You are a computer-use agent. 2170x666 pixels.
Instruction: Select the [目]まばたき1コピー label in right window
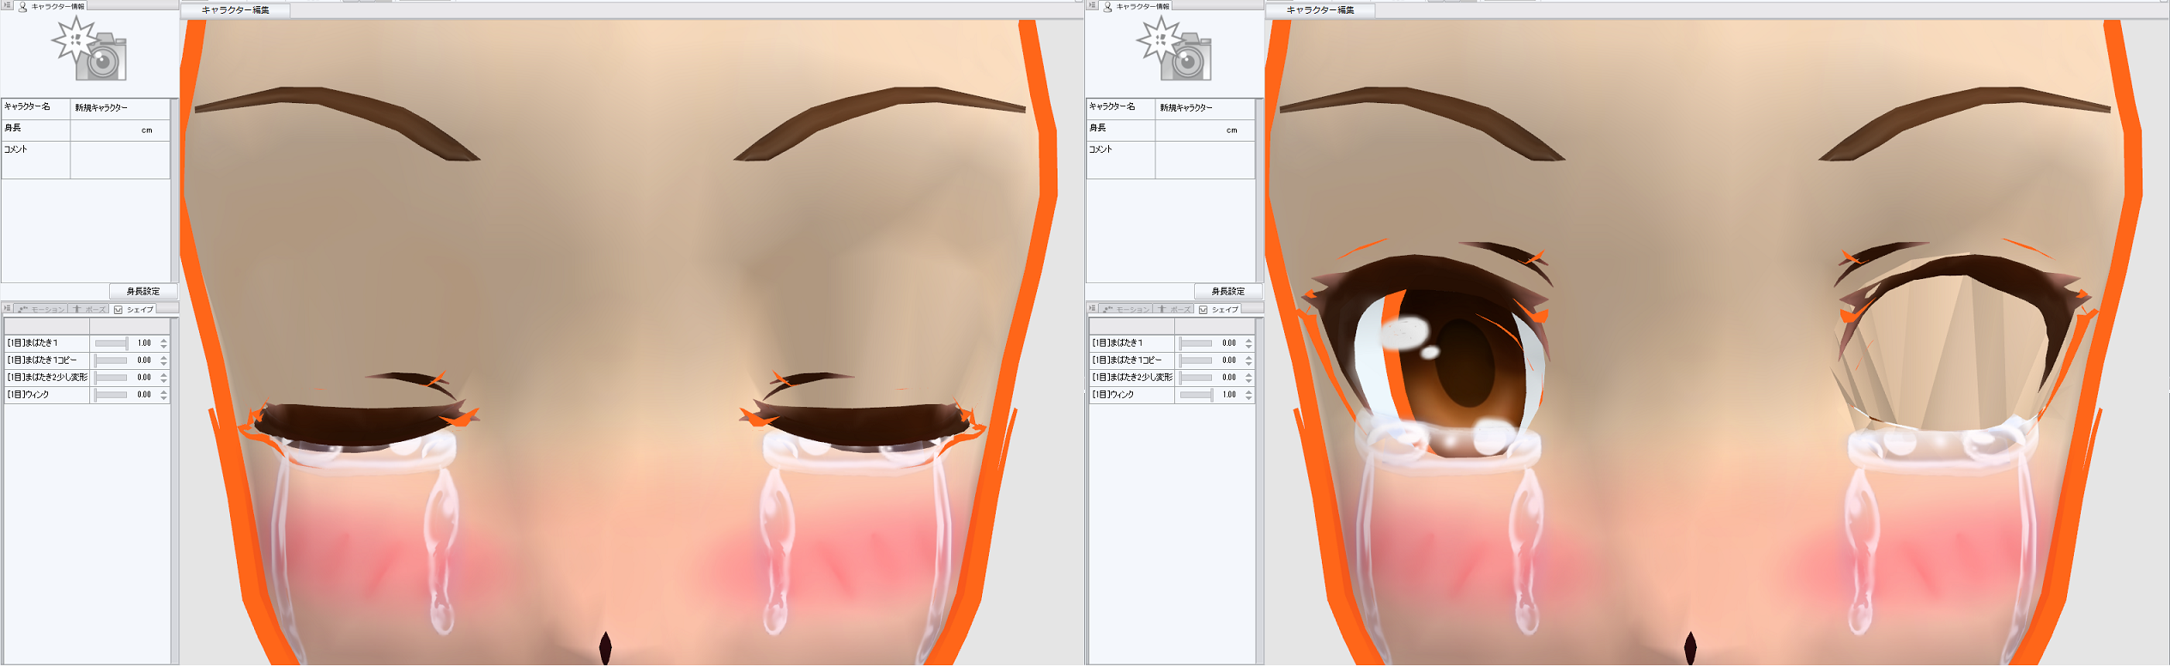1127,360
